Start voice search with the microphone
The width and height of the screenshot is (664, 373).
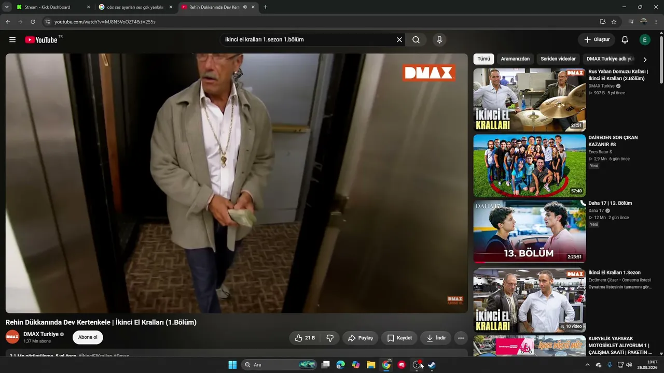(x=439, y=40)
